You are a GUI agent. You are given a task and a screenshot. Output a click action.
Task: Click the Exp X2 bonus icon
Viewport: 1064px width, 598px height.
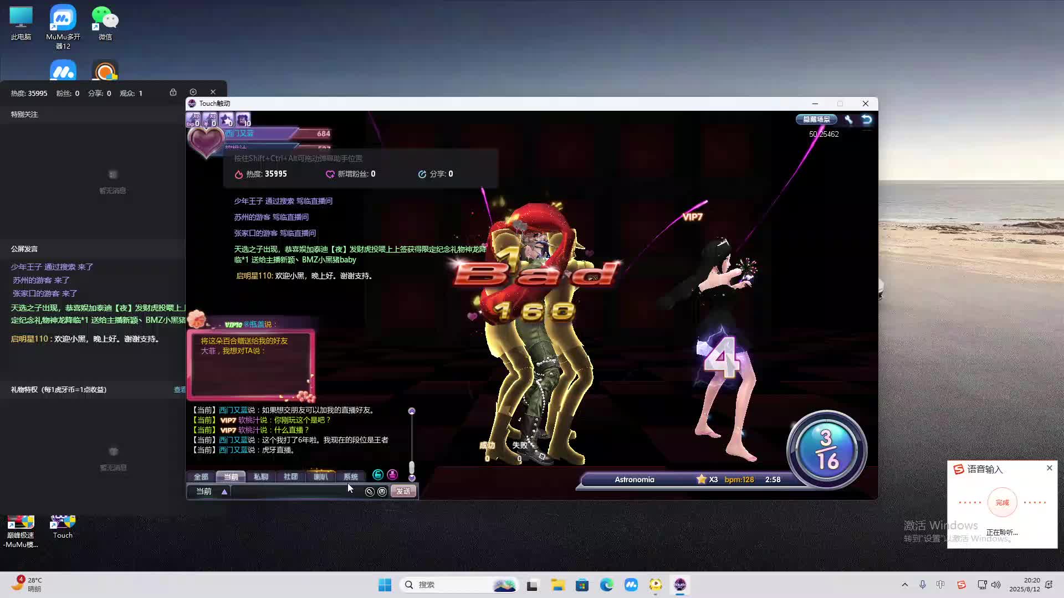(x=193, y=120)
